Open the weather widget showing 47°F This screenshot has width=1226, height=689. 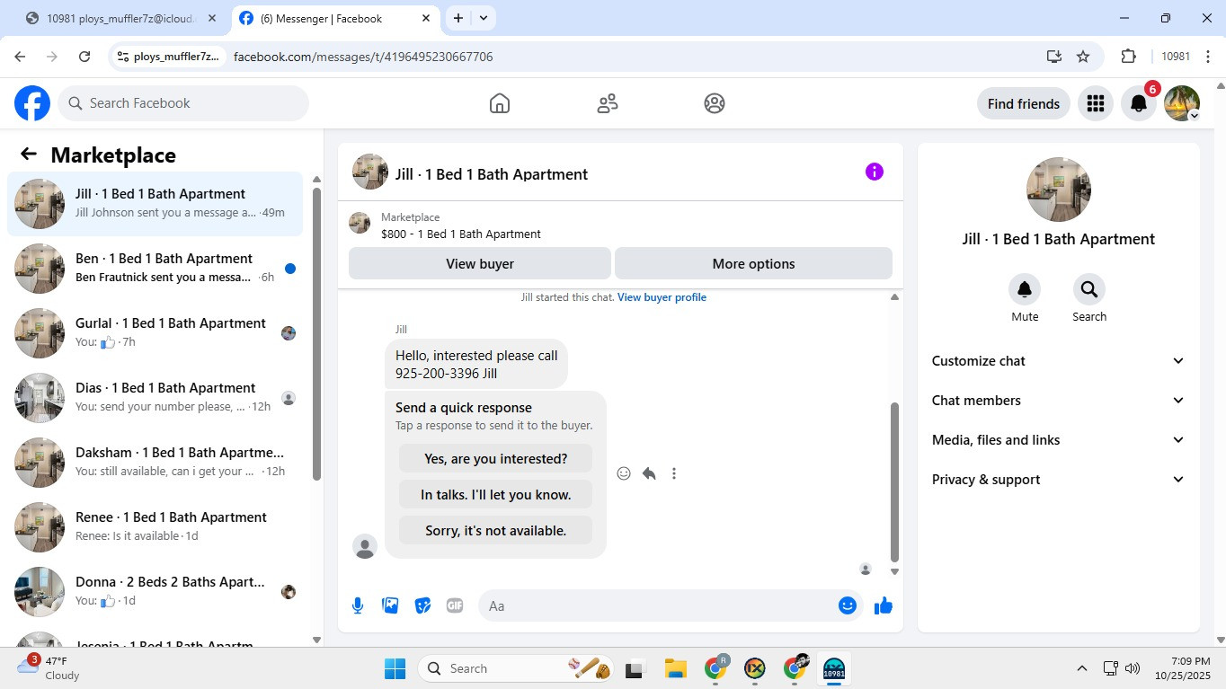coord(49,668)
